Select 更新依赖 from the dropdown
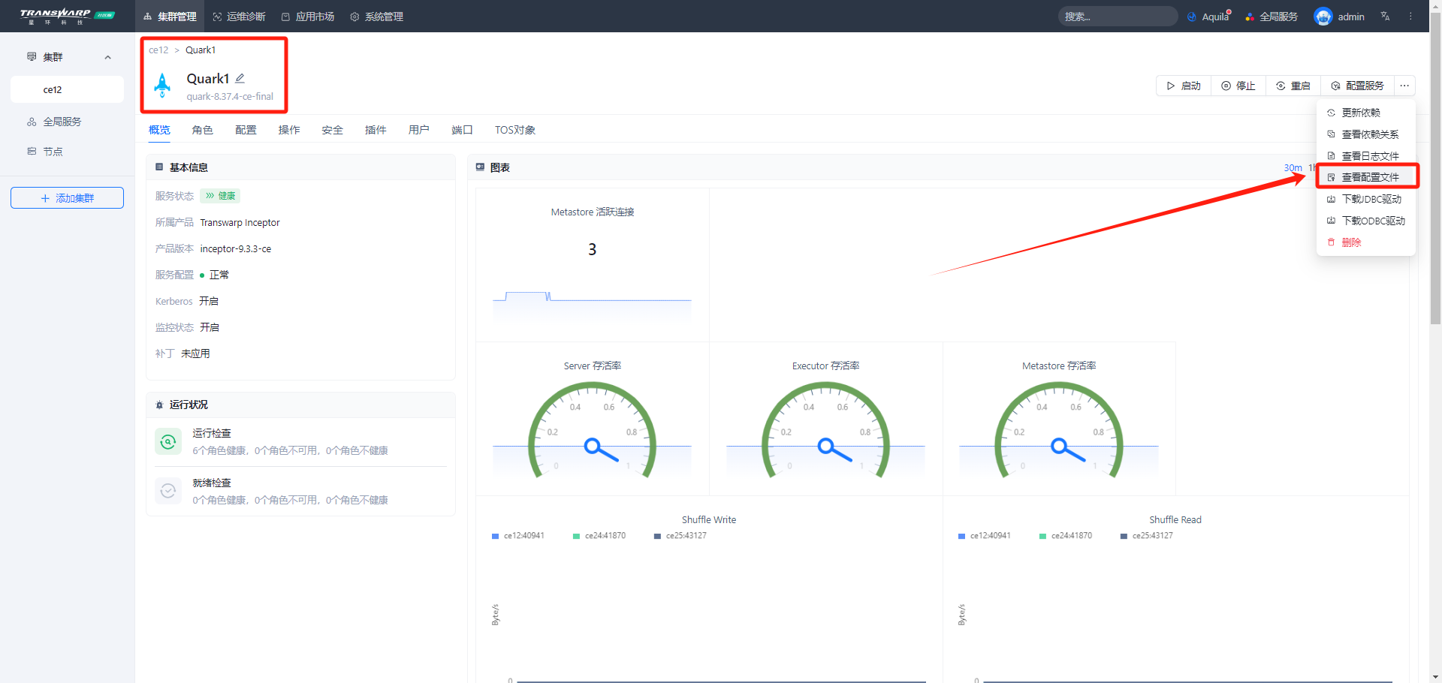1442x683 pixels. point(1366,113)
